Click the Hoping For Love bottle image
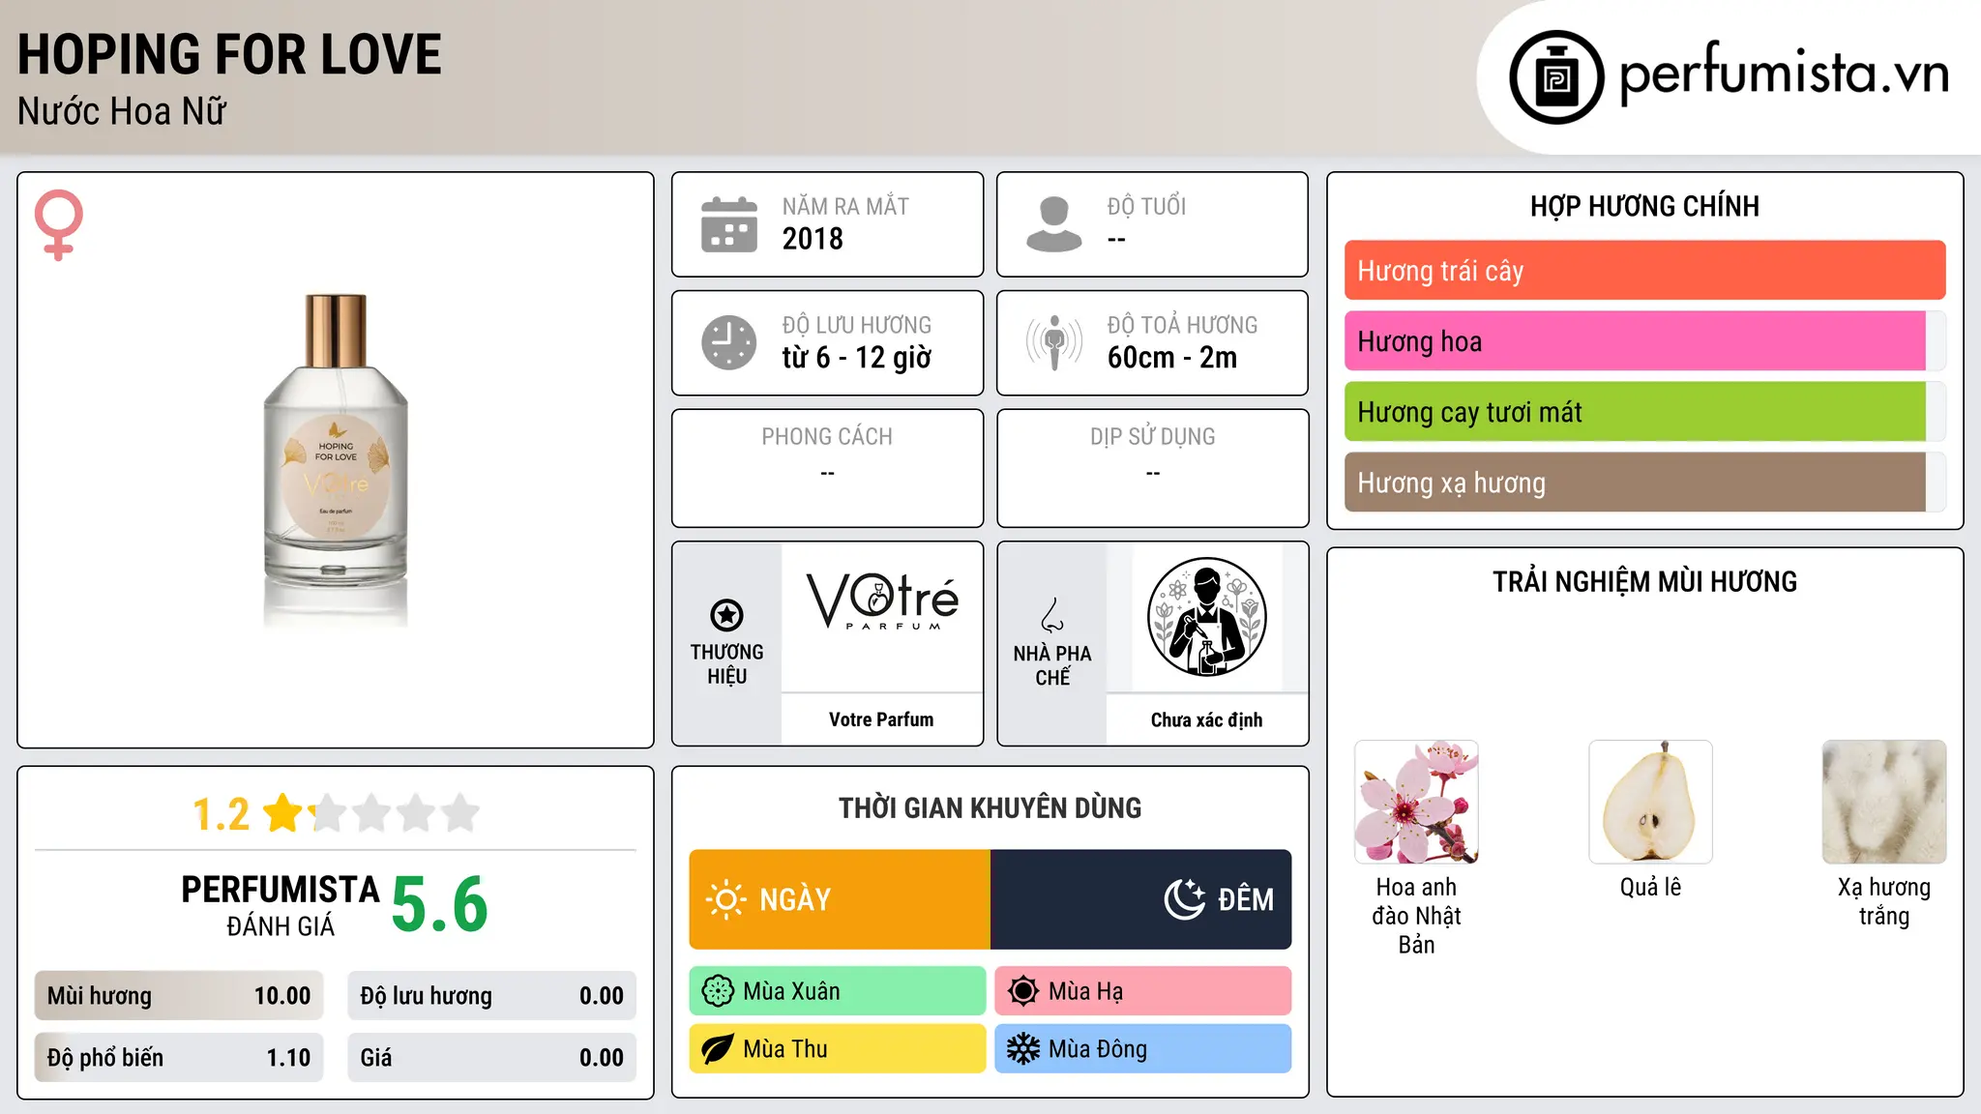 (336, 460)
